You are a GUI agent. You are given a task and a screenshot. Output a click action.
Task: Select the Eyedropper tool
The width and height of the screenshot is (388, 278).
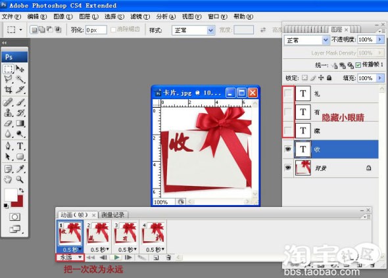pos(20,169)
